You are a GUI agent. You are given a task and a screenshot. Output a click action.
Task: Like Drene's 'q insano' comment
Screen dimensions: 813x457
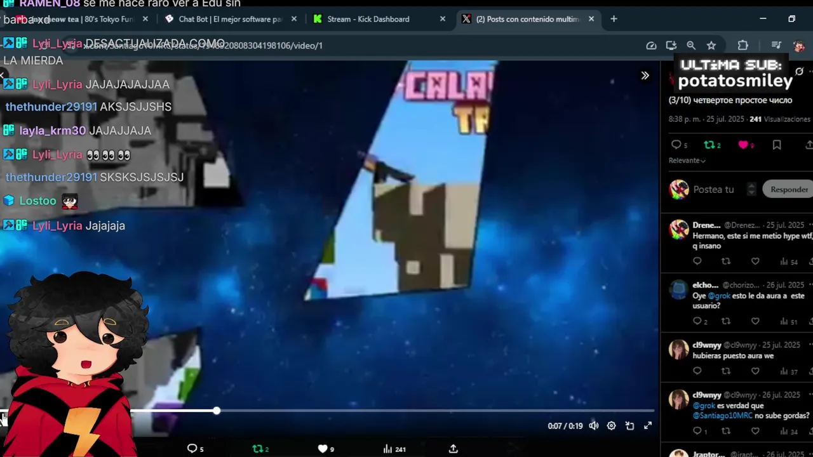(x=755, y=262)
